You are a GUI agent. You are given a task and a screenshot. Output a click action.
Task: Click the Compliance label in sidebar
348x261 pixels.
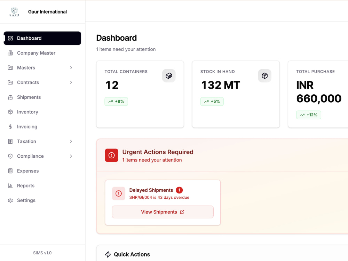click(x=30, y=156)
